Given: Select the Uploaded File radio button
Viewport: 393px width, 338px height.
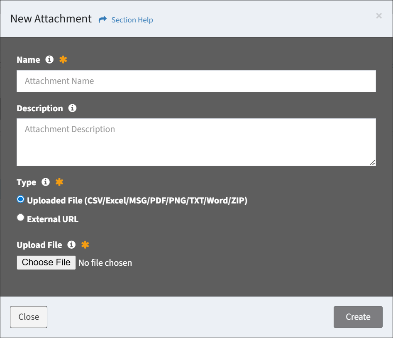Looking at the screenshot, I should click(x=20, y=199).
